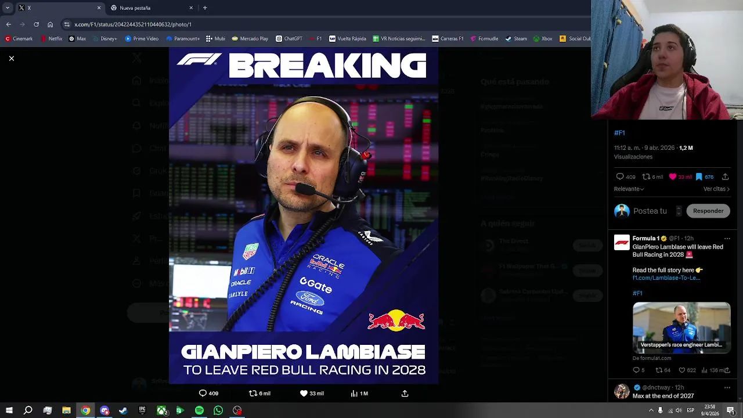
Task: Click your profile avatar beside reply box
Action: (x=622, y=211)
